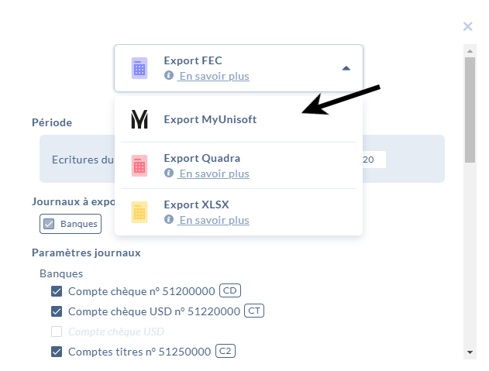The height and width of the screenshot is (371, 489).
Task: Open En savoir plus link for XLSX
Action: (x=214, y=220)
